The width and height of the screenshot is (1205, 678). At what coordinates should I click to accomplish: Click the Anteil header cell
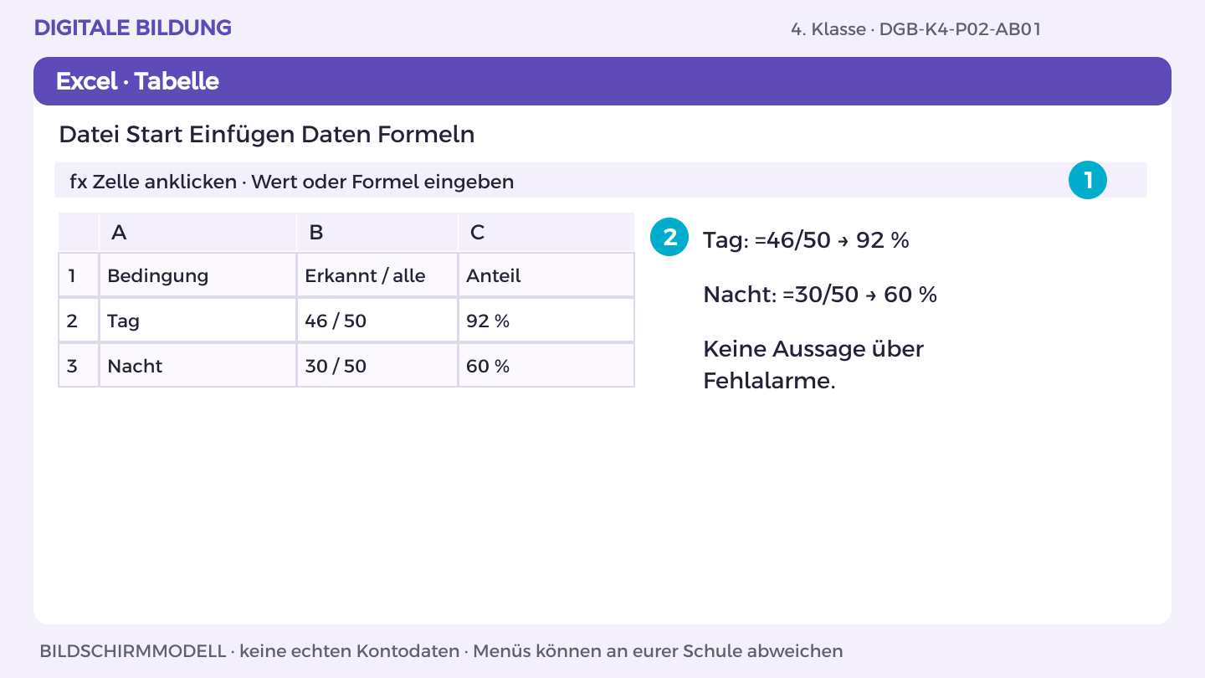click(546, 275)
